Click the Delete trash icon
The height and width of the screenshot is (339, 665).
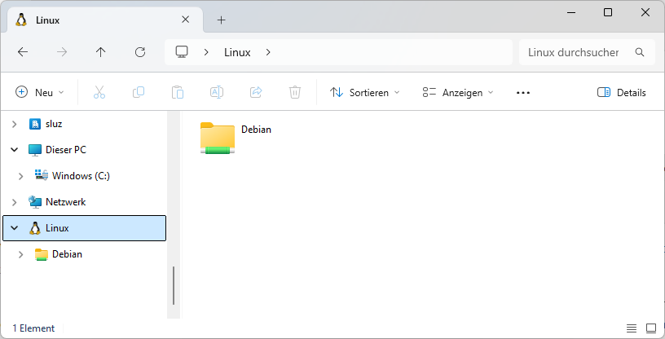coord(295,92)
